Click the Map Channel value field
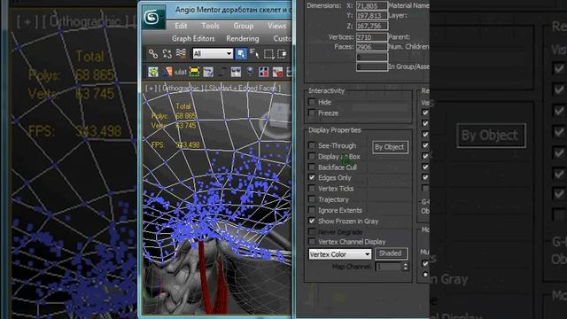The height and width of the screenshot is (319, 567). pos(388,267)
